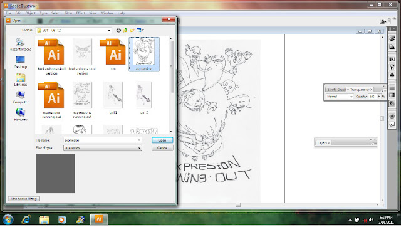Open the File menu
The width and height of the screenshot is (401, 227).
[x=9, y=13]
